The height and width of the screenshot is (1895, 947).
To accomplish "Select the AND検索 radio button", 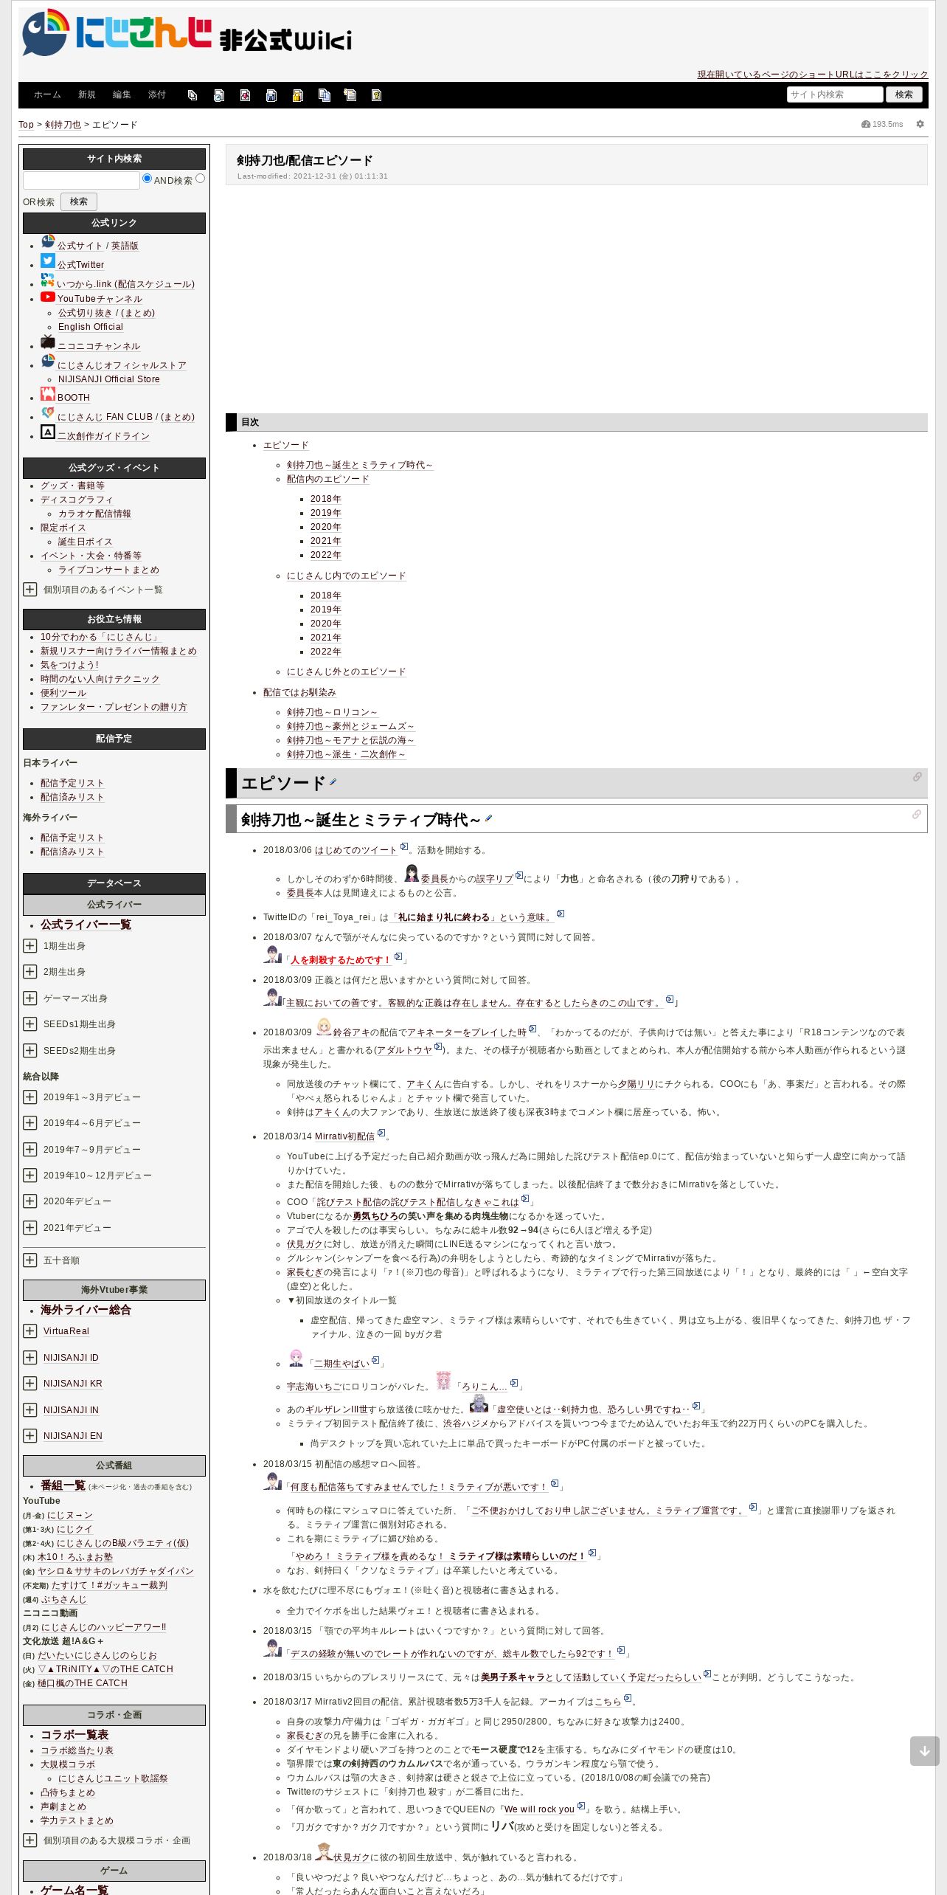I will (147, 178).
